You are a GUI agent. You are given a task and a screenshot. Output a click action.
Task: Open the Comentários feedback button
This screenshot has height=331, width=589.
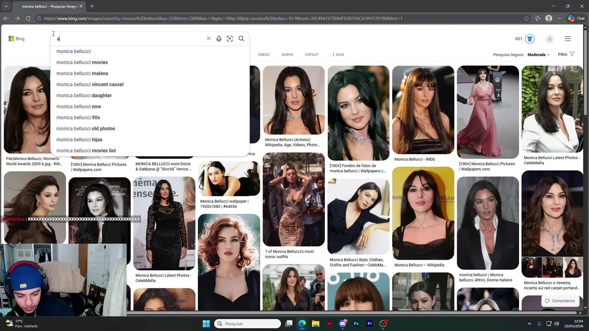pyautogui.click(x=560, y=301)
